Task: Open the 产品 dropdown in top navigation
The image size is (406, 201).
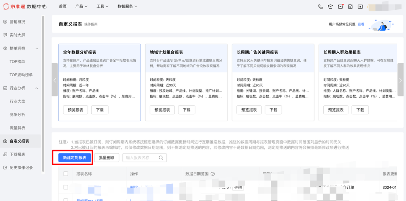Action: click(x=81, y=6)
